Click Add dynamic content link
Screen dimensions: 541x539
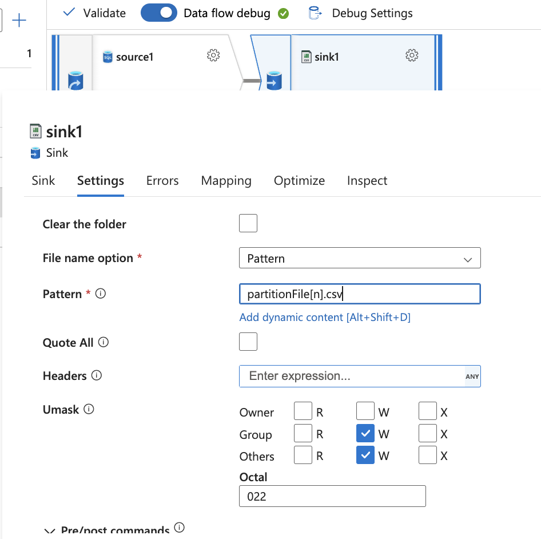click(x=325, y=317)
